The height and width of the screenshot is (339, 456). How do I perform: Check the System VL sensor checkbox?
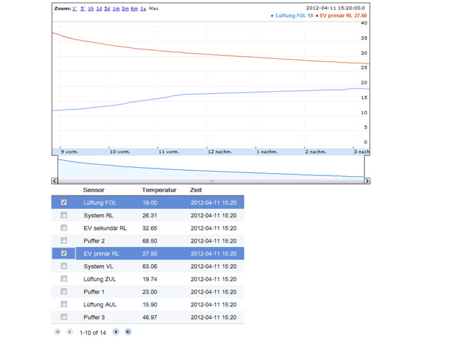pyautogui.click(x=64, y=266)
